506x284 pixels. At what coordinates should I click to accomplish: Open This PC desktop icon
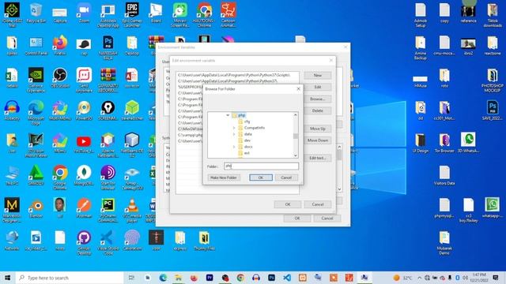(x=12, y=175)
